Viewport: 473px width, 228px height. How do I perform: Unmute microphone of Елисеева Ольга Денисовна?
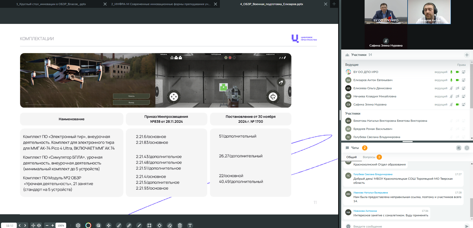(451, 88)
